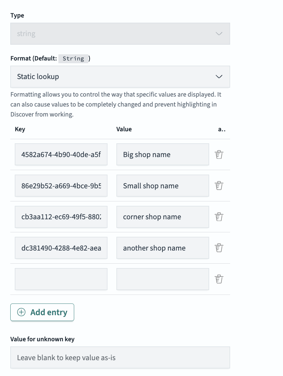The height and width of the screenshot is (376, 283).
Task: Click the 'Big shop name' value field
Action: (162, 154)
